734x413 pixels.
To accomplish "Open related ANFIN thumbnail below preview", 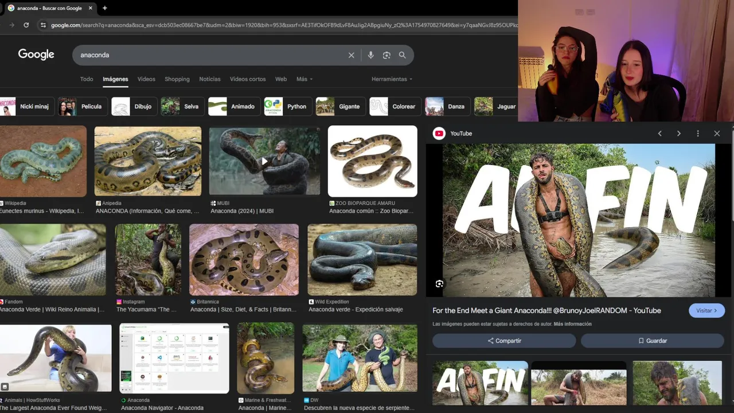I will [x=480, y=383].
